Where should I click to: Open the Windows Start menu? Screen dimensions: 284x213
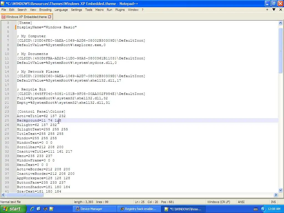tap(13, 209)
